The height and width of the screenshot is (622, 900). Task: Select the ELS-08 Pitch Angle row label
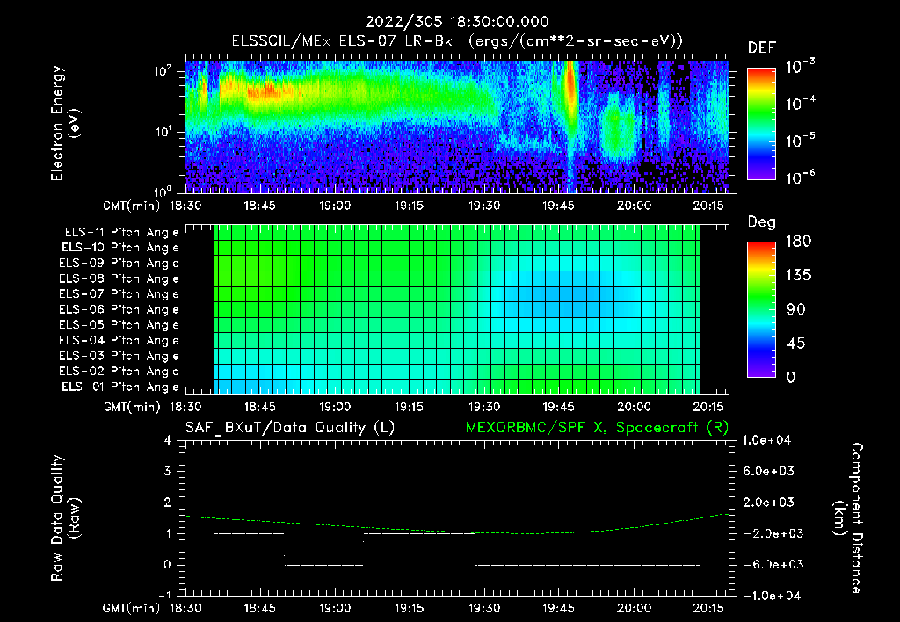tap(120, 278)
